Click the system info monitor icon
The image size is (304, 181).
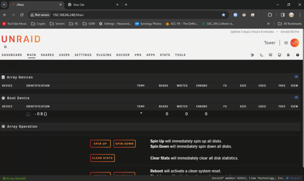279,55
